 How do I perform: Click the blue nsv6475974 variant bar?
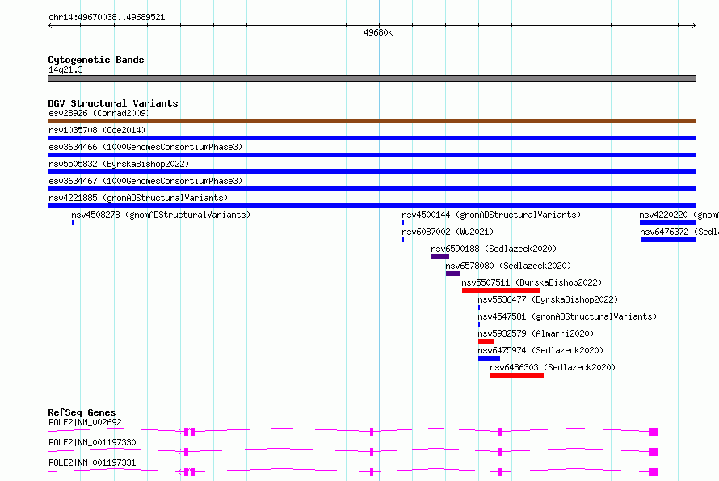coord(489,358)
